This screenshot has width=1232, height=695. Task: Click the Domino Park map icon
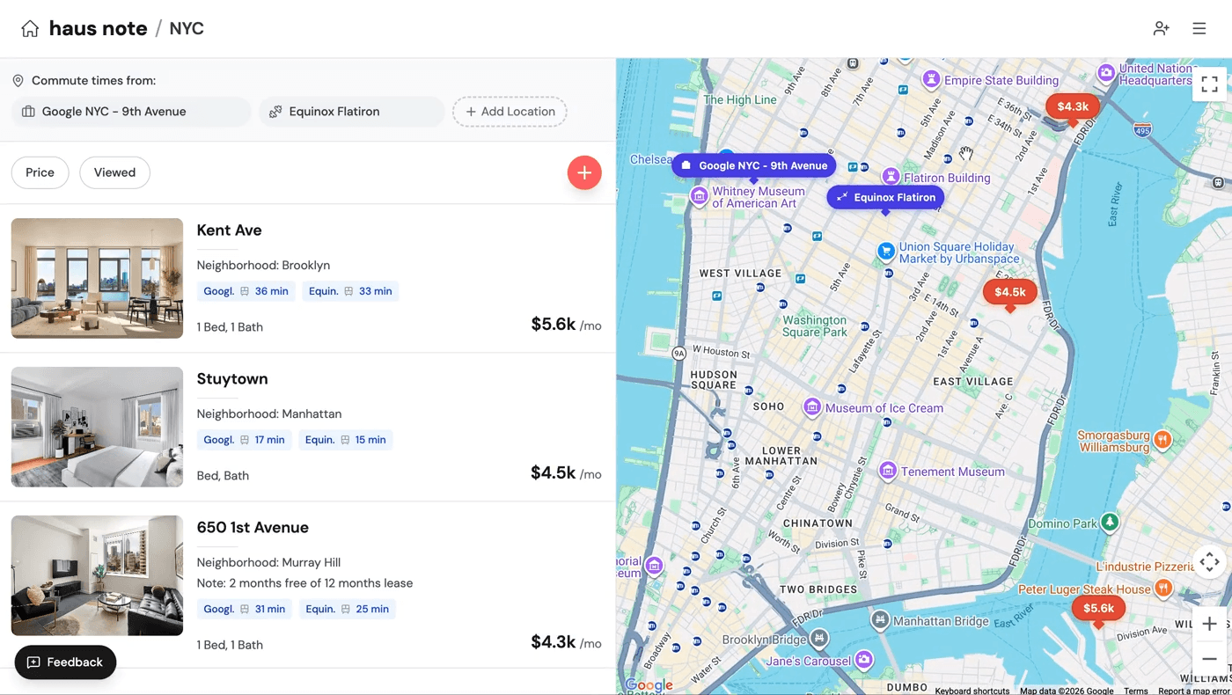(x=1111, y=523)
